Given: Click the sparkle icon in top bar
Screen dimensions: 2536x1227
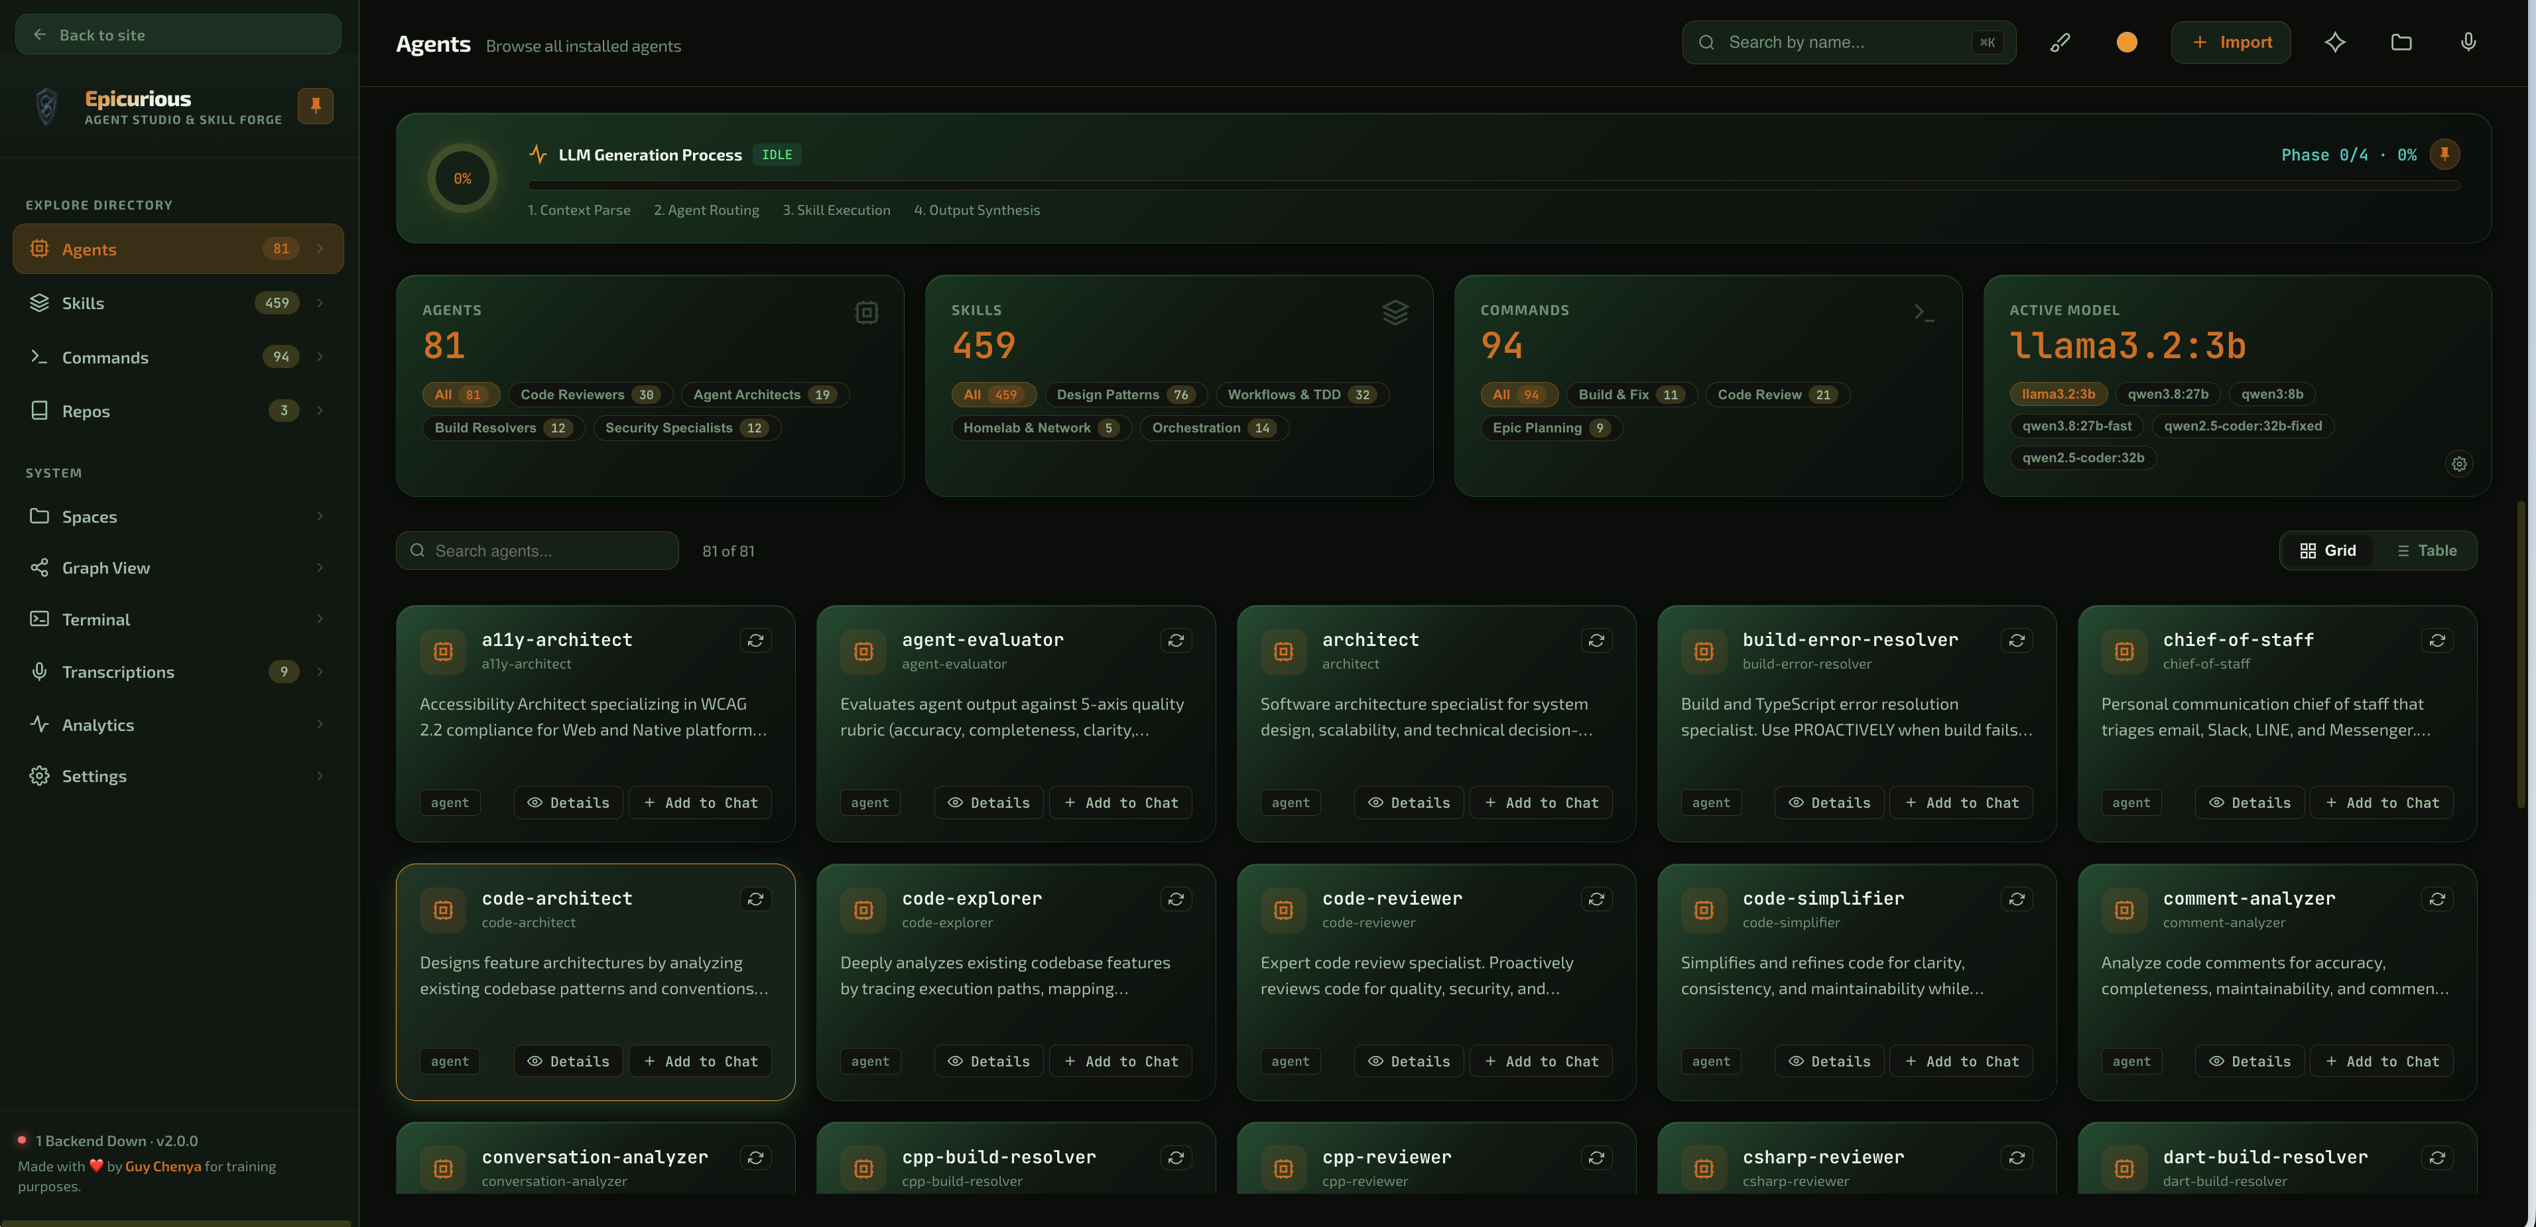Looking at the screenshot, I should pos(2335,42).
